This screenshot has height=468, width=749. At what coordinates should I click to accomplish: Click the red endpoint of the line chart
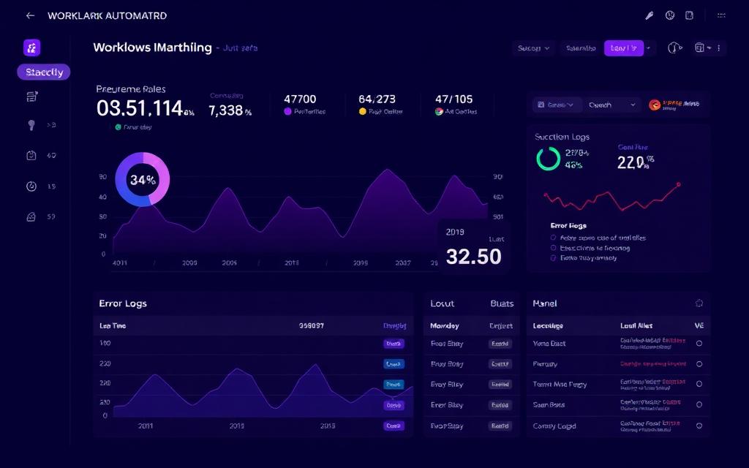click(678, 184)
